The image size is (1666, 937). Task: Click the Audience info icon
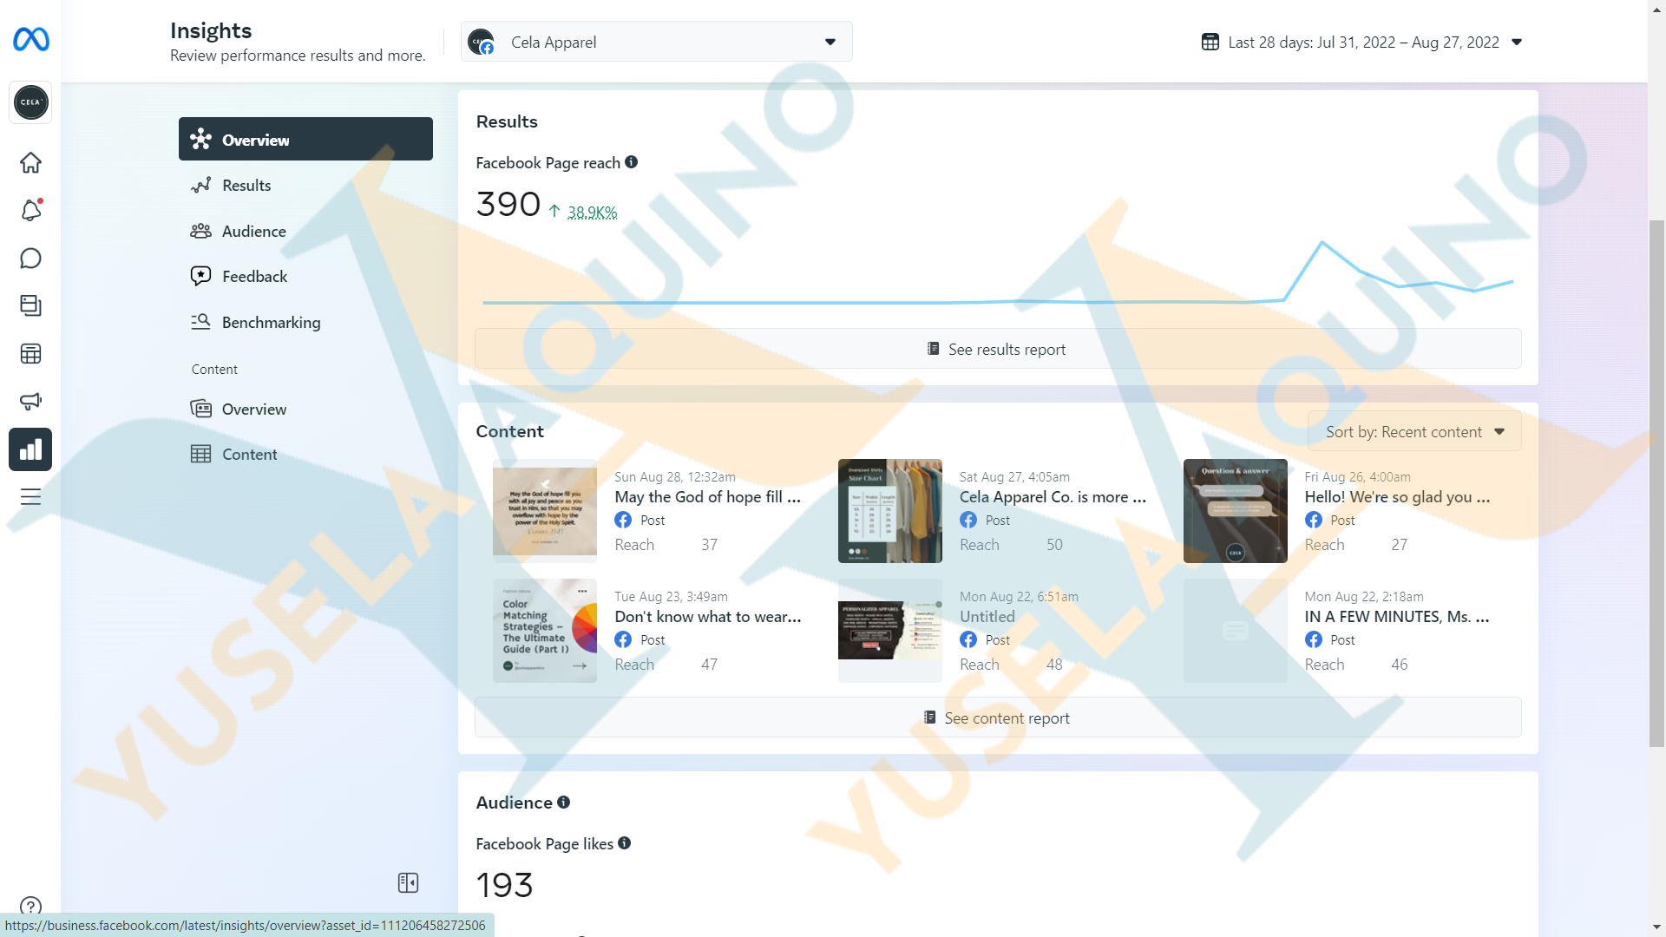563,802
